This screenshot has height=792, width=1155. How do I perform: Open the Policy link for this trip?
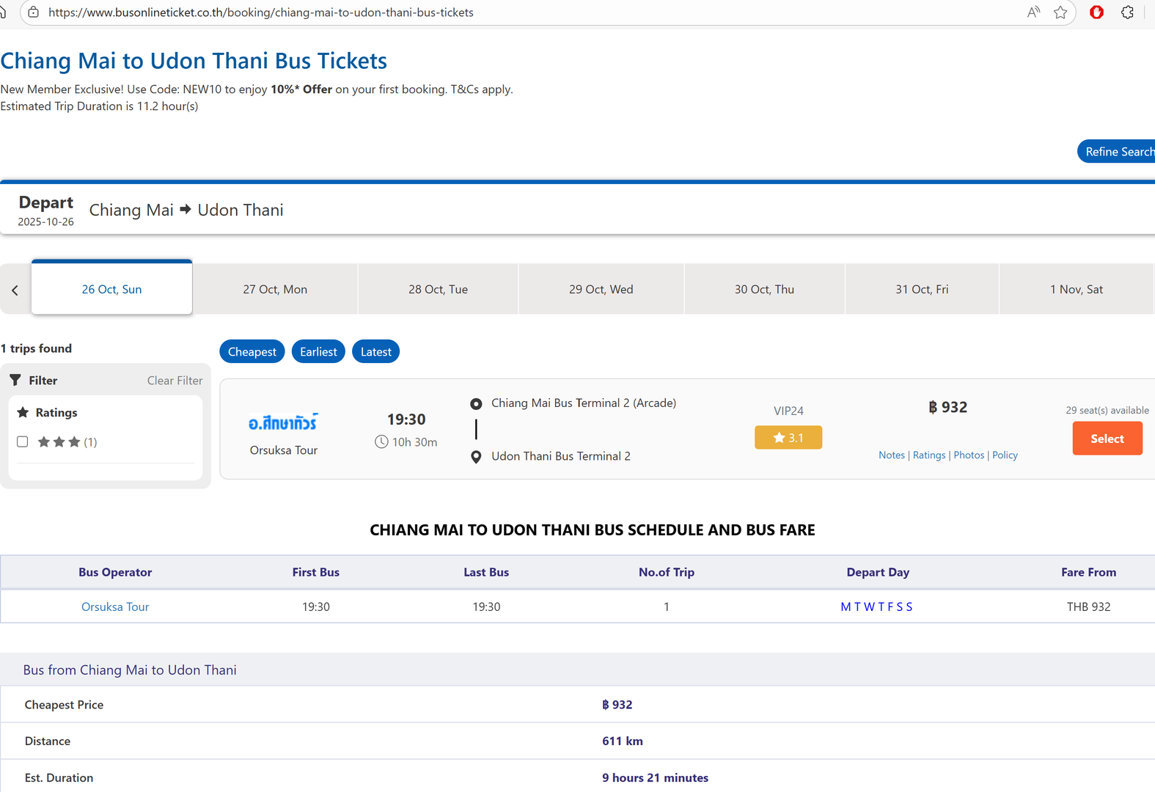(x=1005, y=455)
